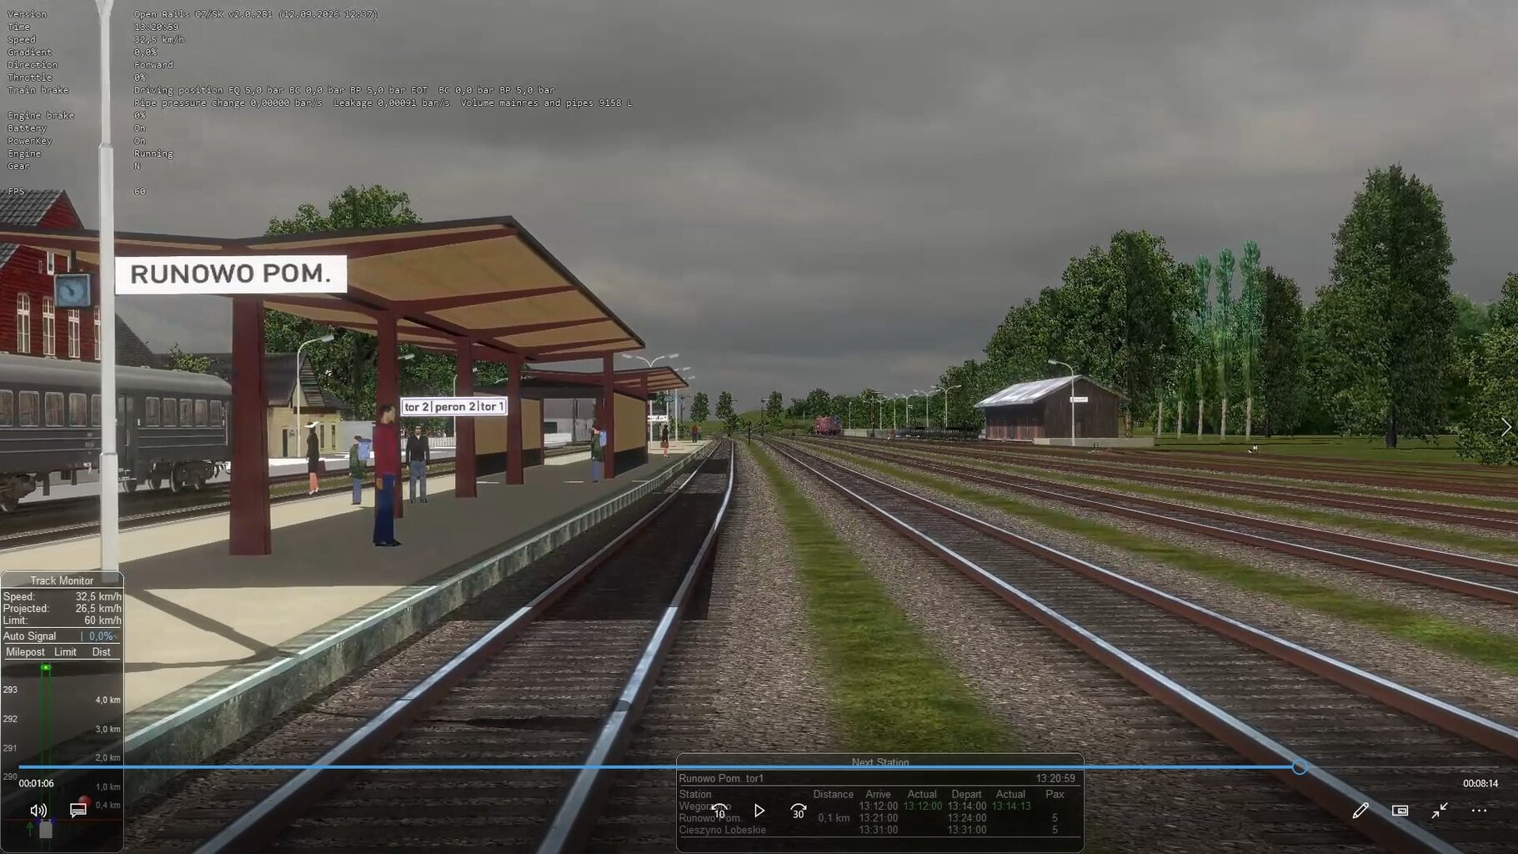The width and height of the screenshot is (1518, 854).
Task: Click the elapsed time 00:01:06
Action: (37, 784)
